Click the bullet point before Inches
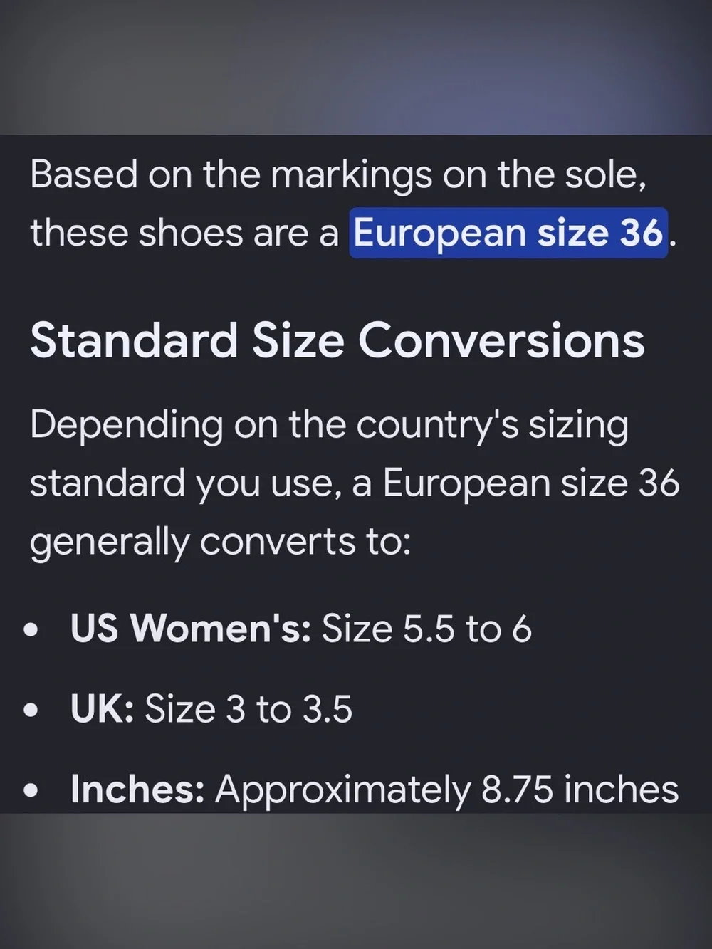712x949 pixels. coord(31,790)
